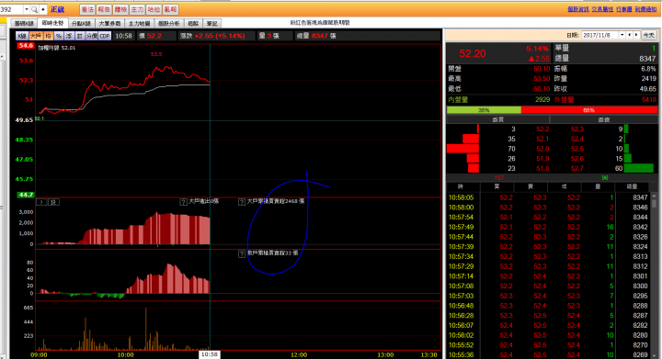The image size is (662, 359).
Task: Go to next date with right arrow
Action: 636,35
